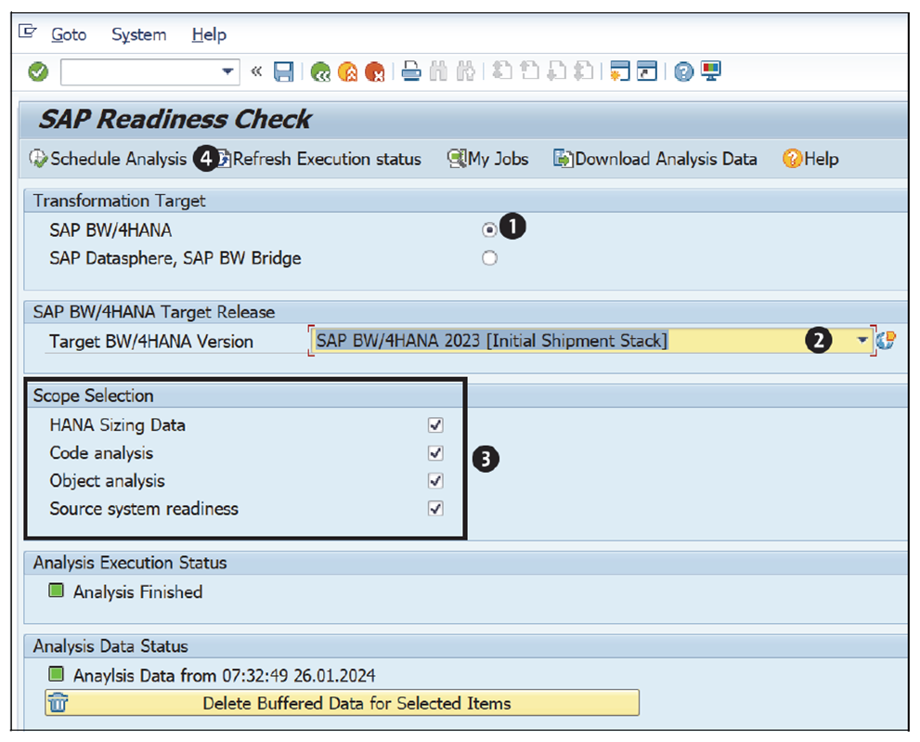
Task: Select the Back (green arrow) toolbar icon
Action: click(x=319, y=72)
